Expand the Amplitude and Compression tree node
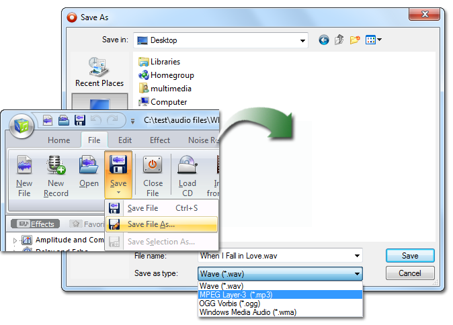The height and width of the screenshot is (325, 453). (x=15, y=240)
